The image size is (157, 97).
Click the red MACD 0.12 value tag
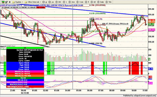tap(150, 77)
